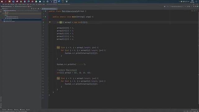Fold the inner for loop at line 15
This screenshot has height=112, width=199.
[x=48, y=50]
